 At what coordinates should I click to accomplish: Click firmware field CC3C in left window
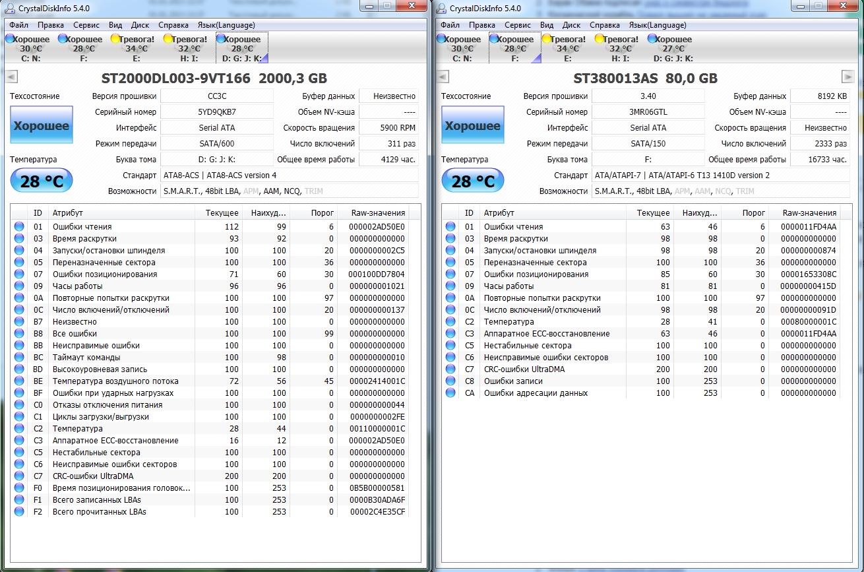click(217, 96)
